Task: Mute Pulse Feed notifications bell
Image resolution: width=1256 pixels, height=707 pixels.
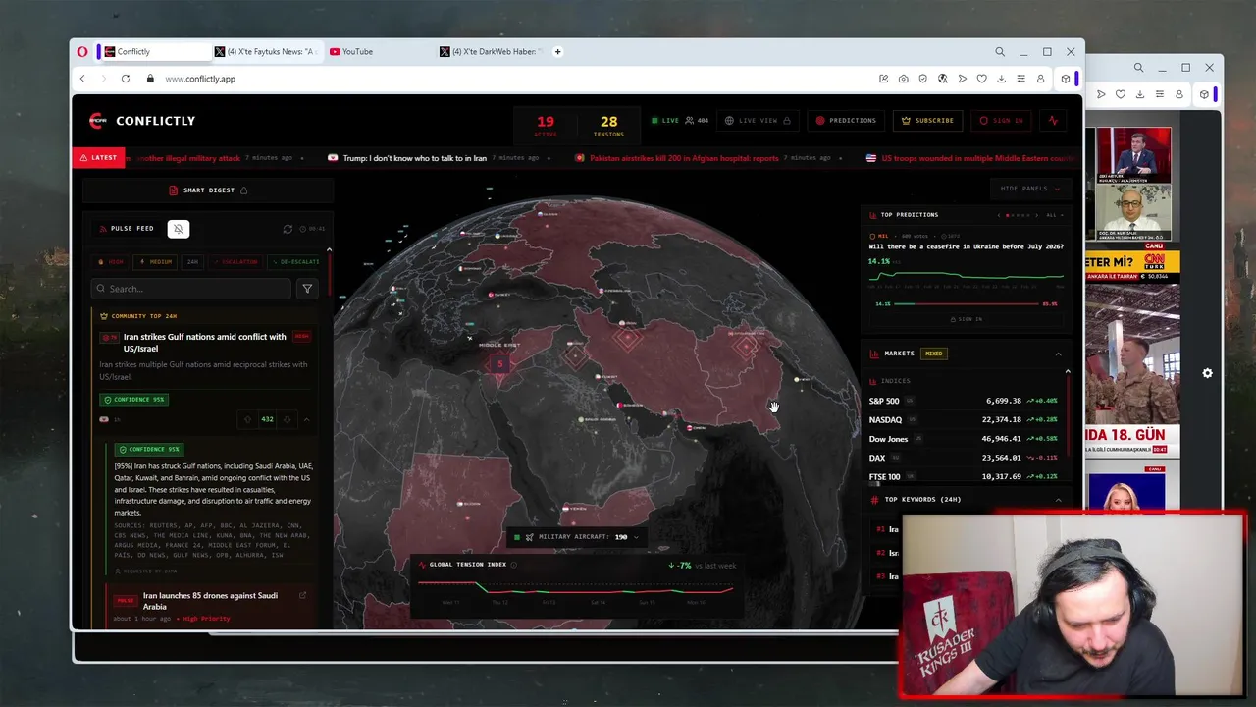Action: 178,229
